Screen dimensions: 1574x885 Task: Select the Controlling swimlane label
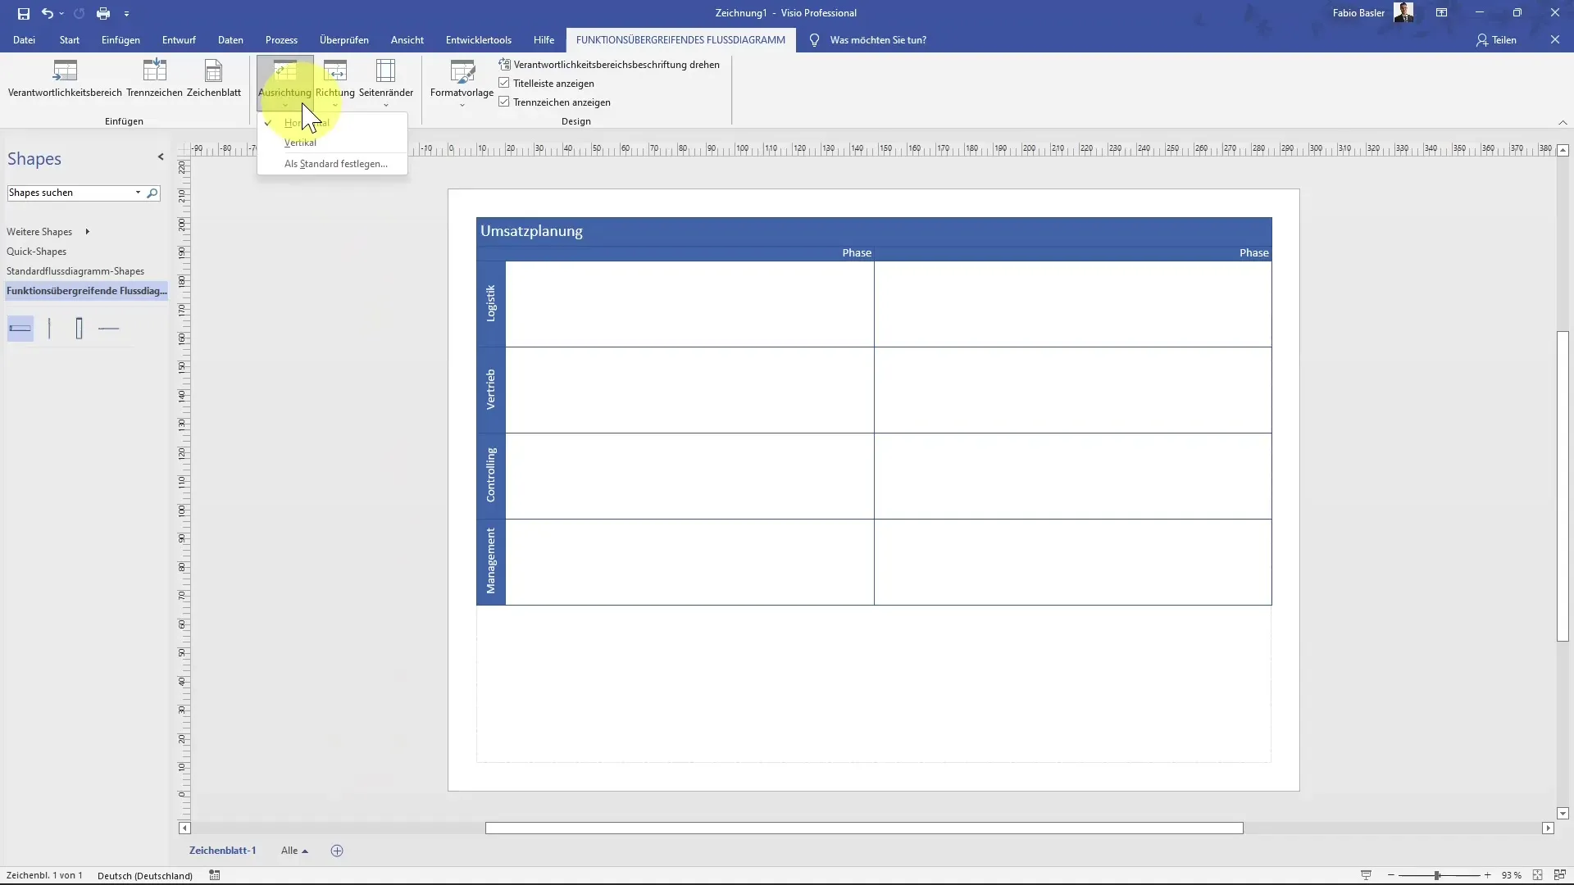491,476
